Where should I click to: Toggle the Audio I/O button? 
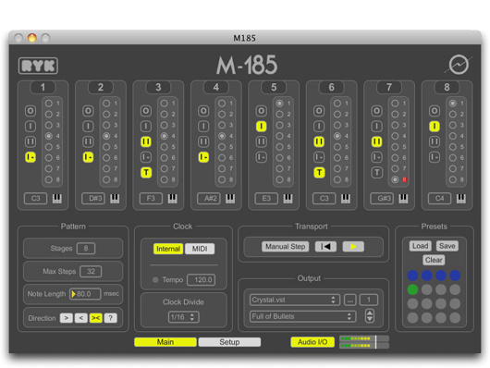pos(312,342)
